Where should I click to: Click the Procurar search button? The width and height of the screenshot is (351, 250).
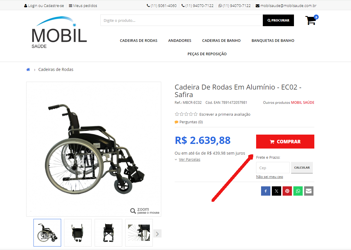click(278, 20)
